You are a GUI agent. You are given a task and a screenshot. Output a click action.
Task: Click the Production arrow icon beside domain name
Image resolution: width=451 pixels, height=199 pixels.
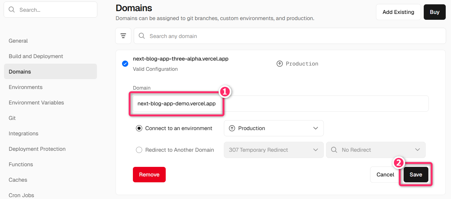(x=279, y=64)
